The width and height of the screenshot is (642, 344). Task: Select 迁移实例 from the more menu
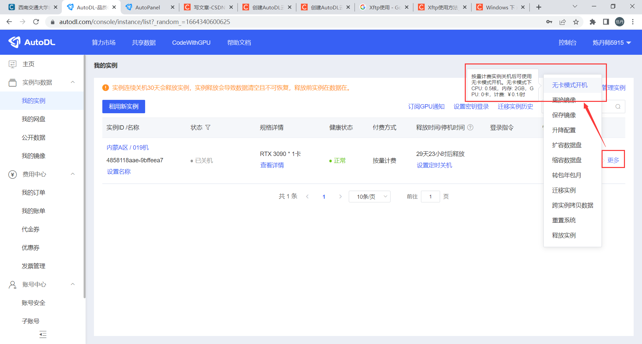pos(564,190)
